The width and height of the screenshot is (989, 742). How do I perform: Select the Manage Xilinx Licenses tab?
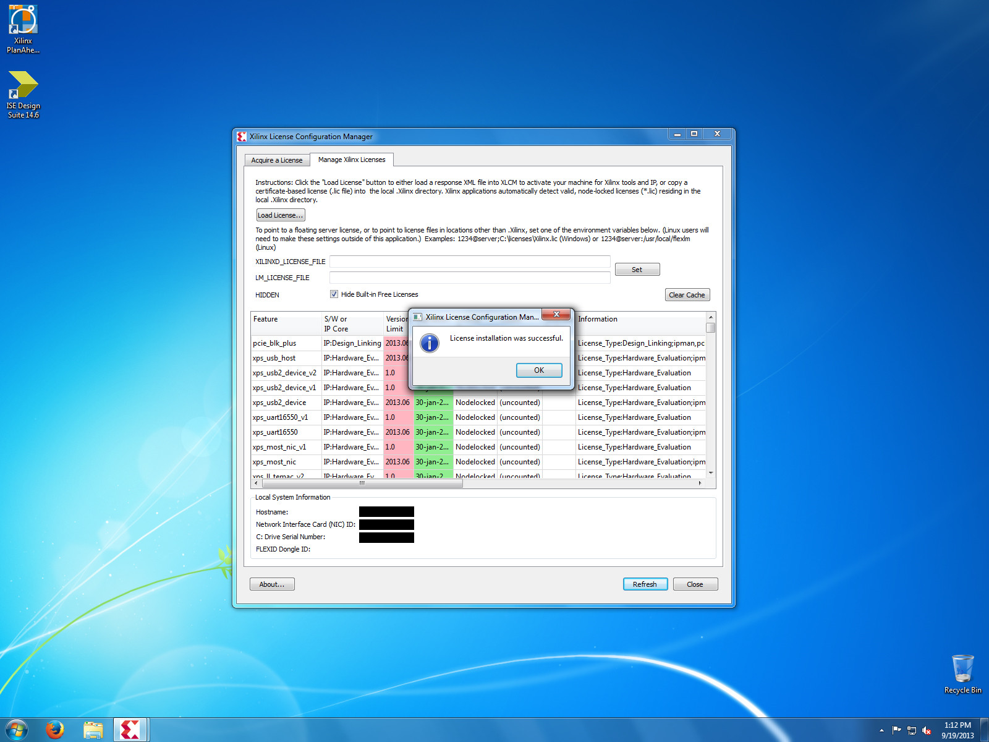(x=352, y=160)
